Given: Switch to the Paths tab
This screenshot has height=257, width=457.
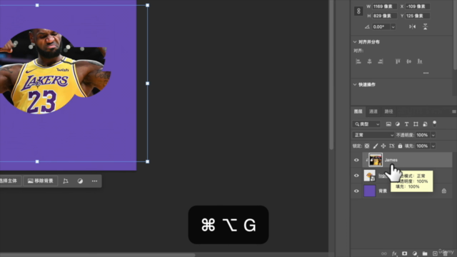Looking at the screenshot, I should pyautogui.click(x=388, y=111).
